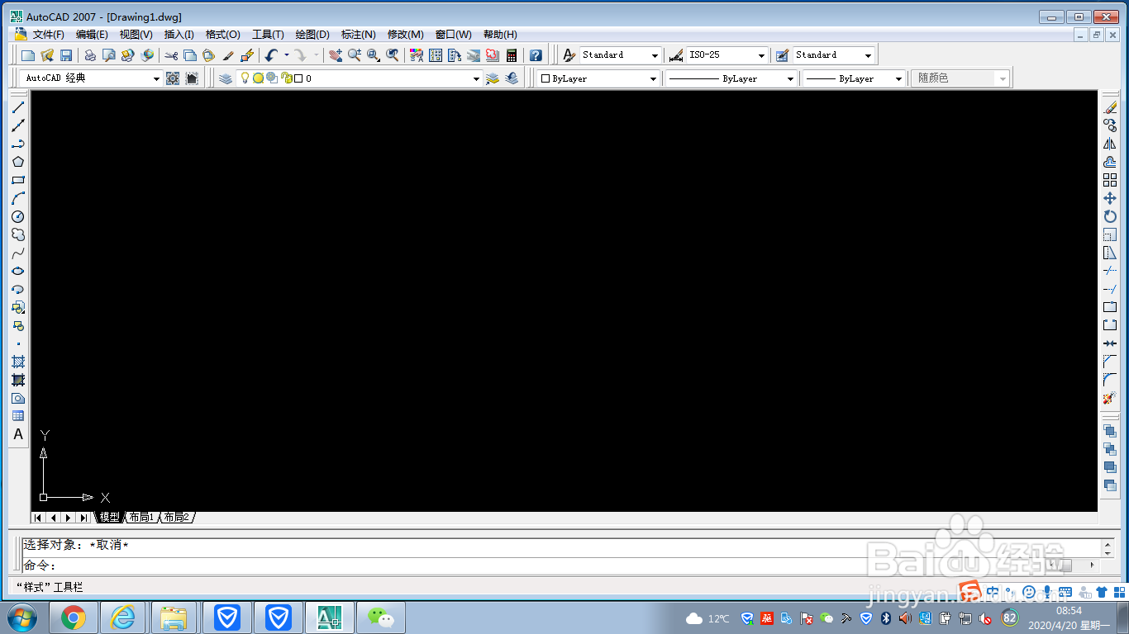Select the Line drawing tool

tap(18, 107)
